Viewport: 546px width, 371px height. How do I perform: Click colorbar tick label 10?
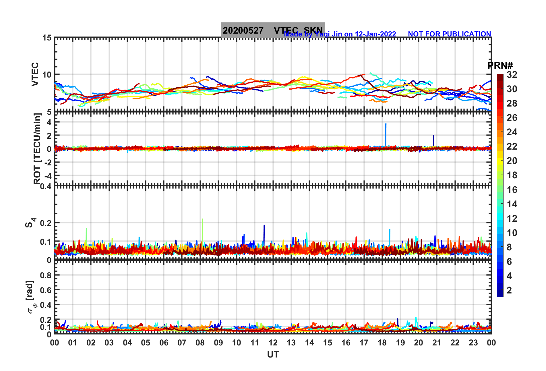[512, 233]
